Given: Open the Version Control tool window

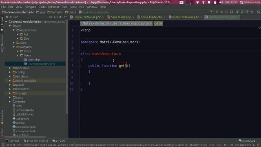Looking at the screenshot, I should tap(35, 140).
